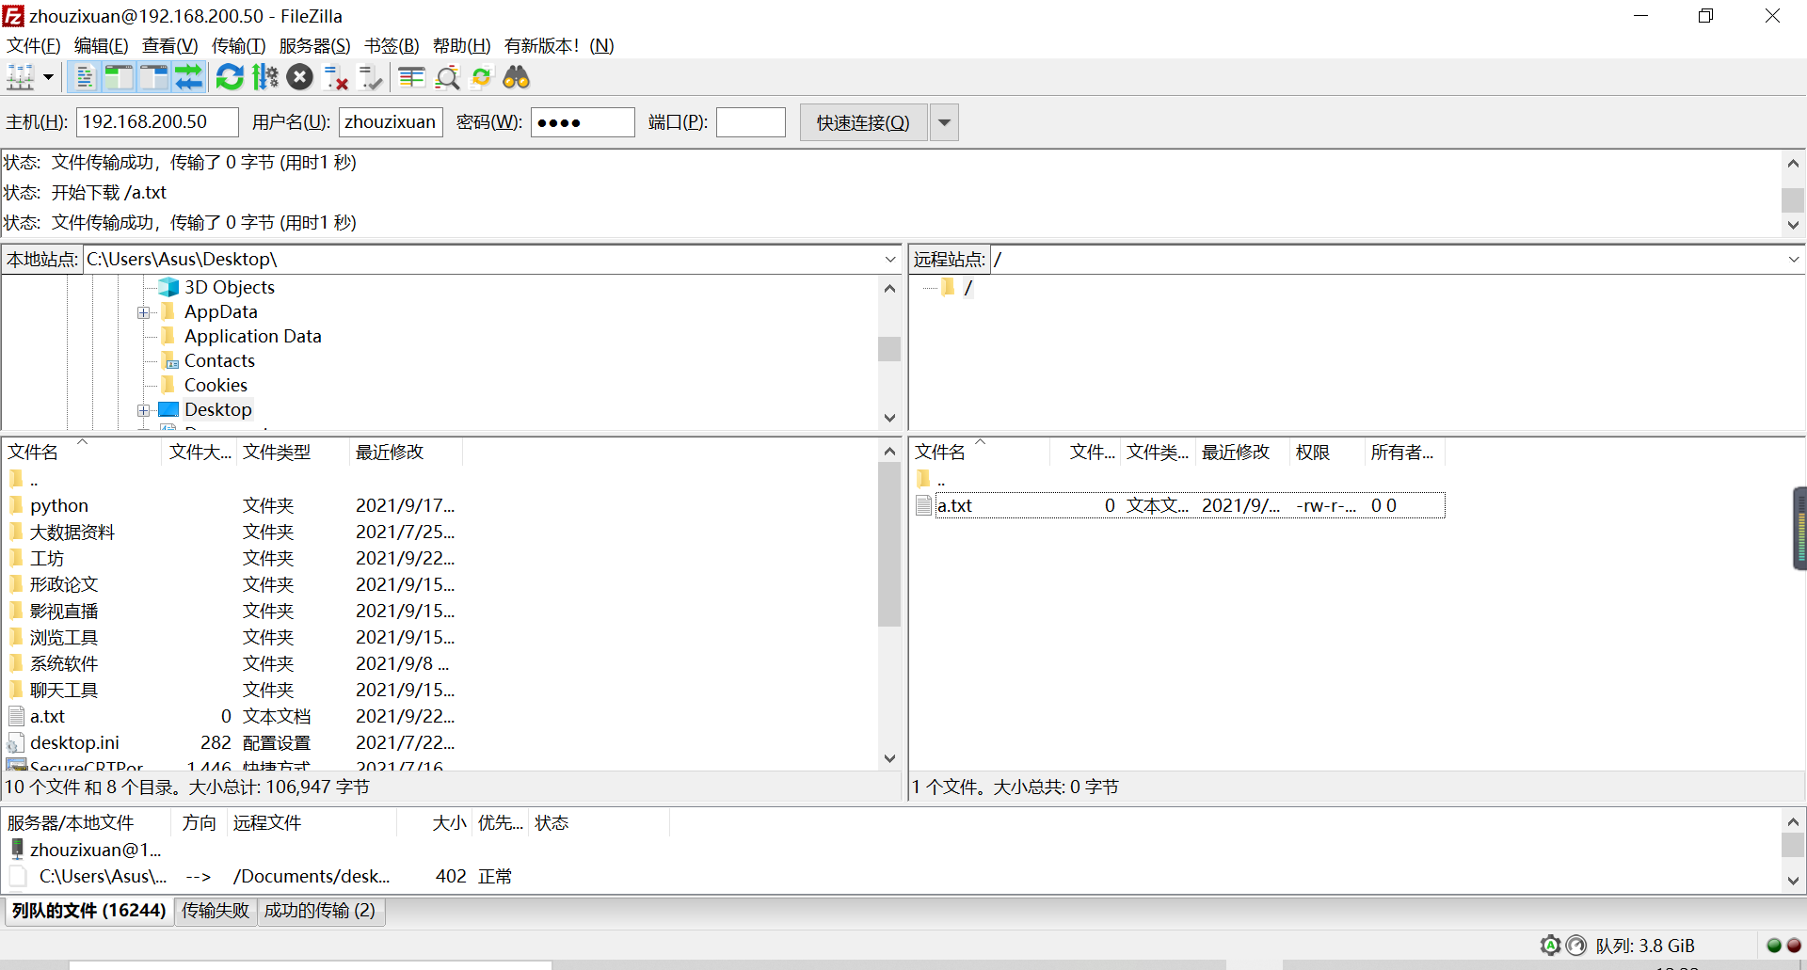Open Site Manager dropdown arrow
Screen dimensions: 1807x970
48,77
